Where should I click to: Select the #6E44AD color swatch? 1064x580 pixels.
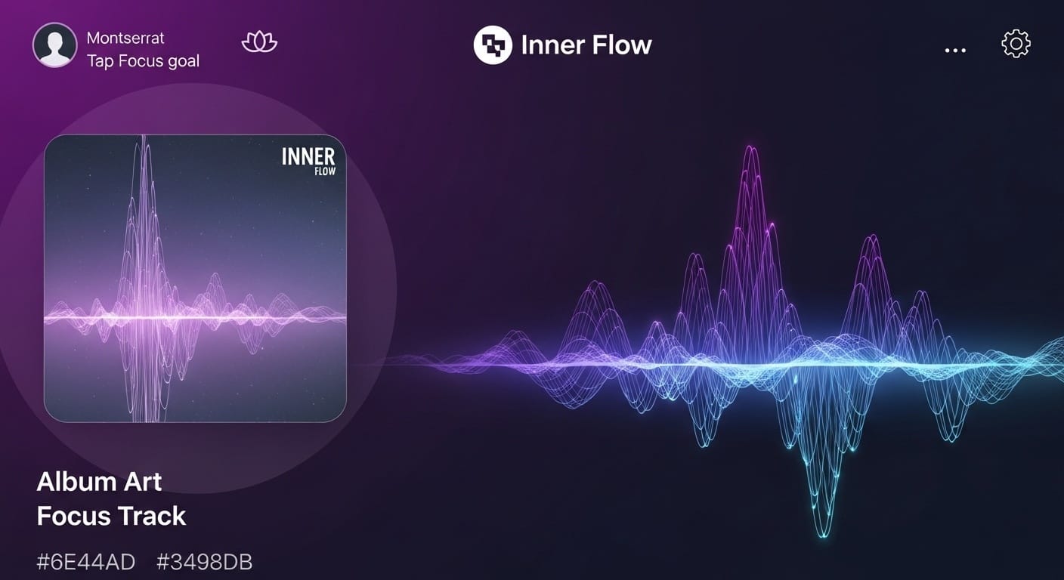(86, 561)
